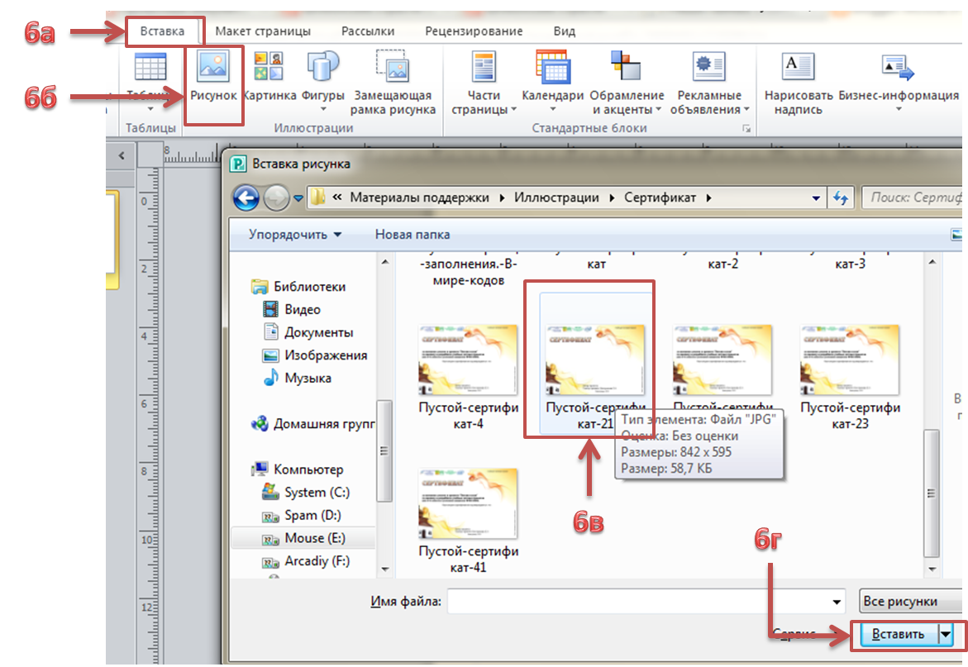This screenshot has height=667, width=968.
Task: Open Обрамление и акценты gallery
Action: coord(627,83)
